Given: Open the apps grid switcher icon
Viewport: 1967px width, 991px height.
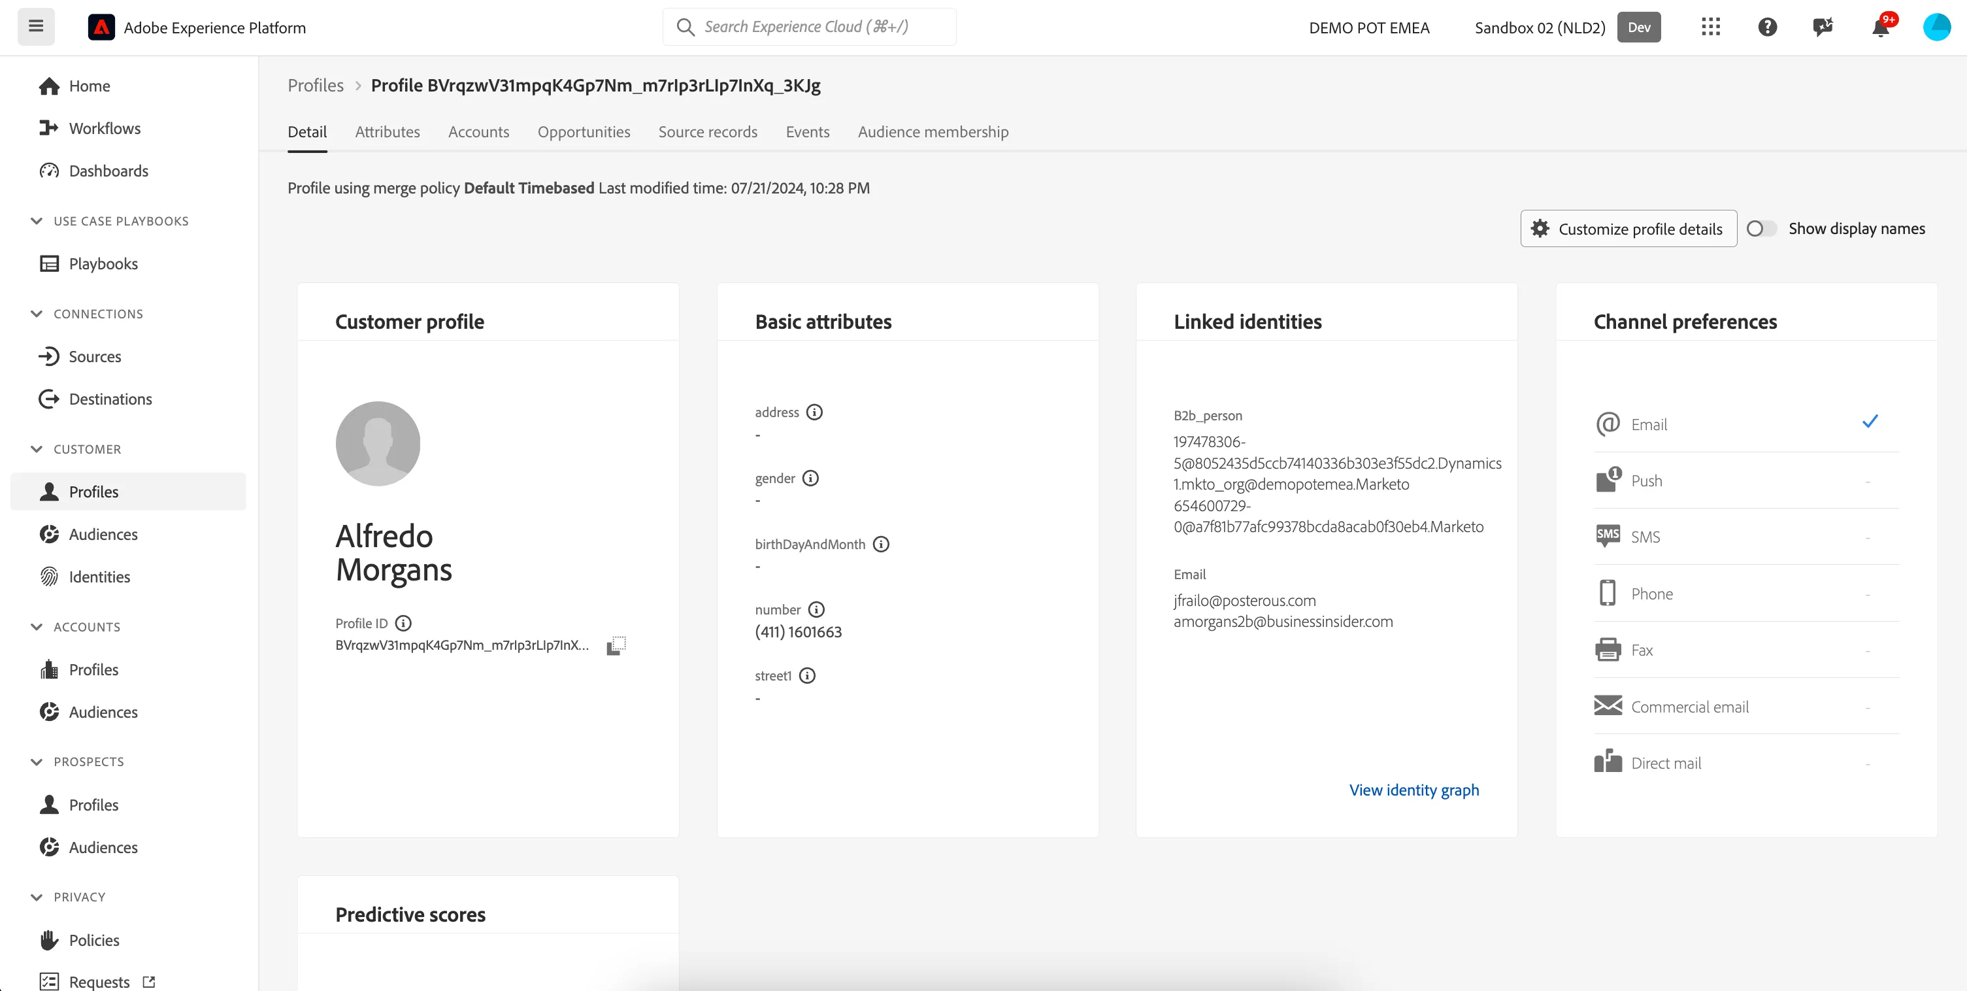Looking at the screenshot, I should (1710, 27).
